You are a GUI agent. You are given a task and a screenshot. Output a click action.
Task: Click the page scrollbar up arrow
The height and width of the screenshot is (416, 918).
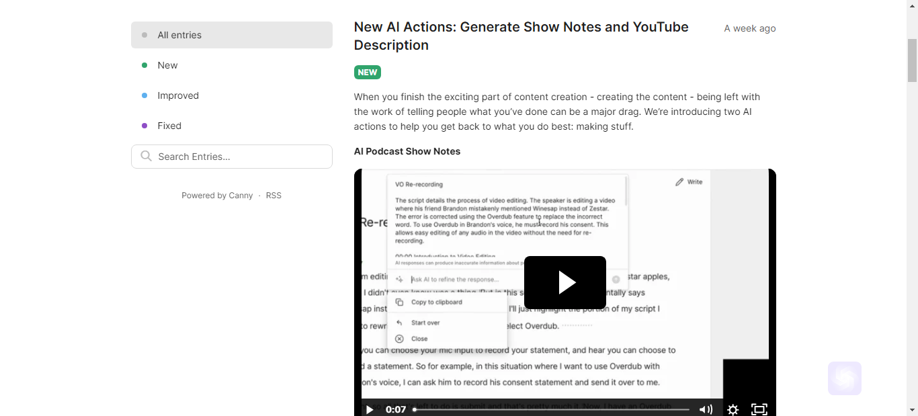pyautogui.click(x=912, y=6)
